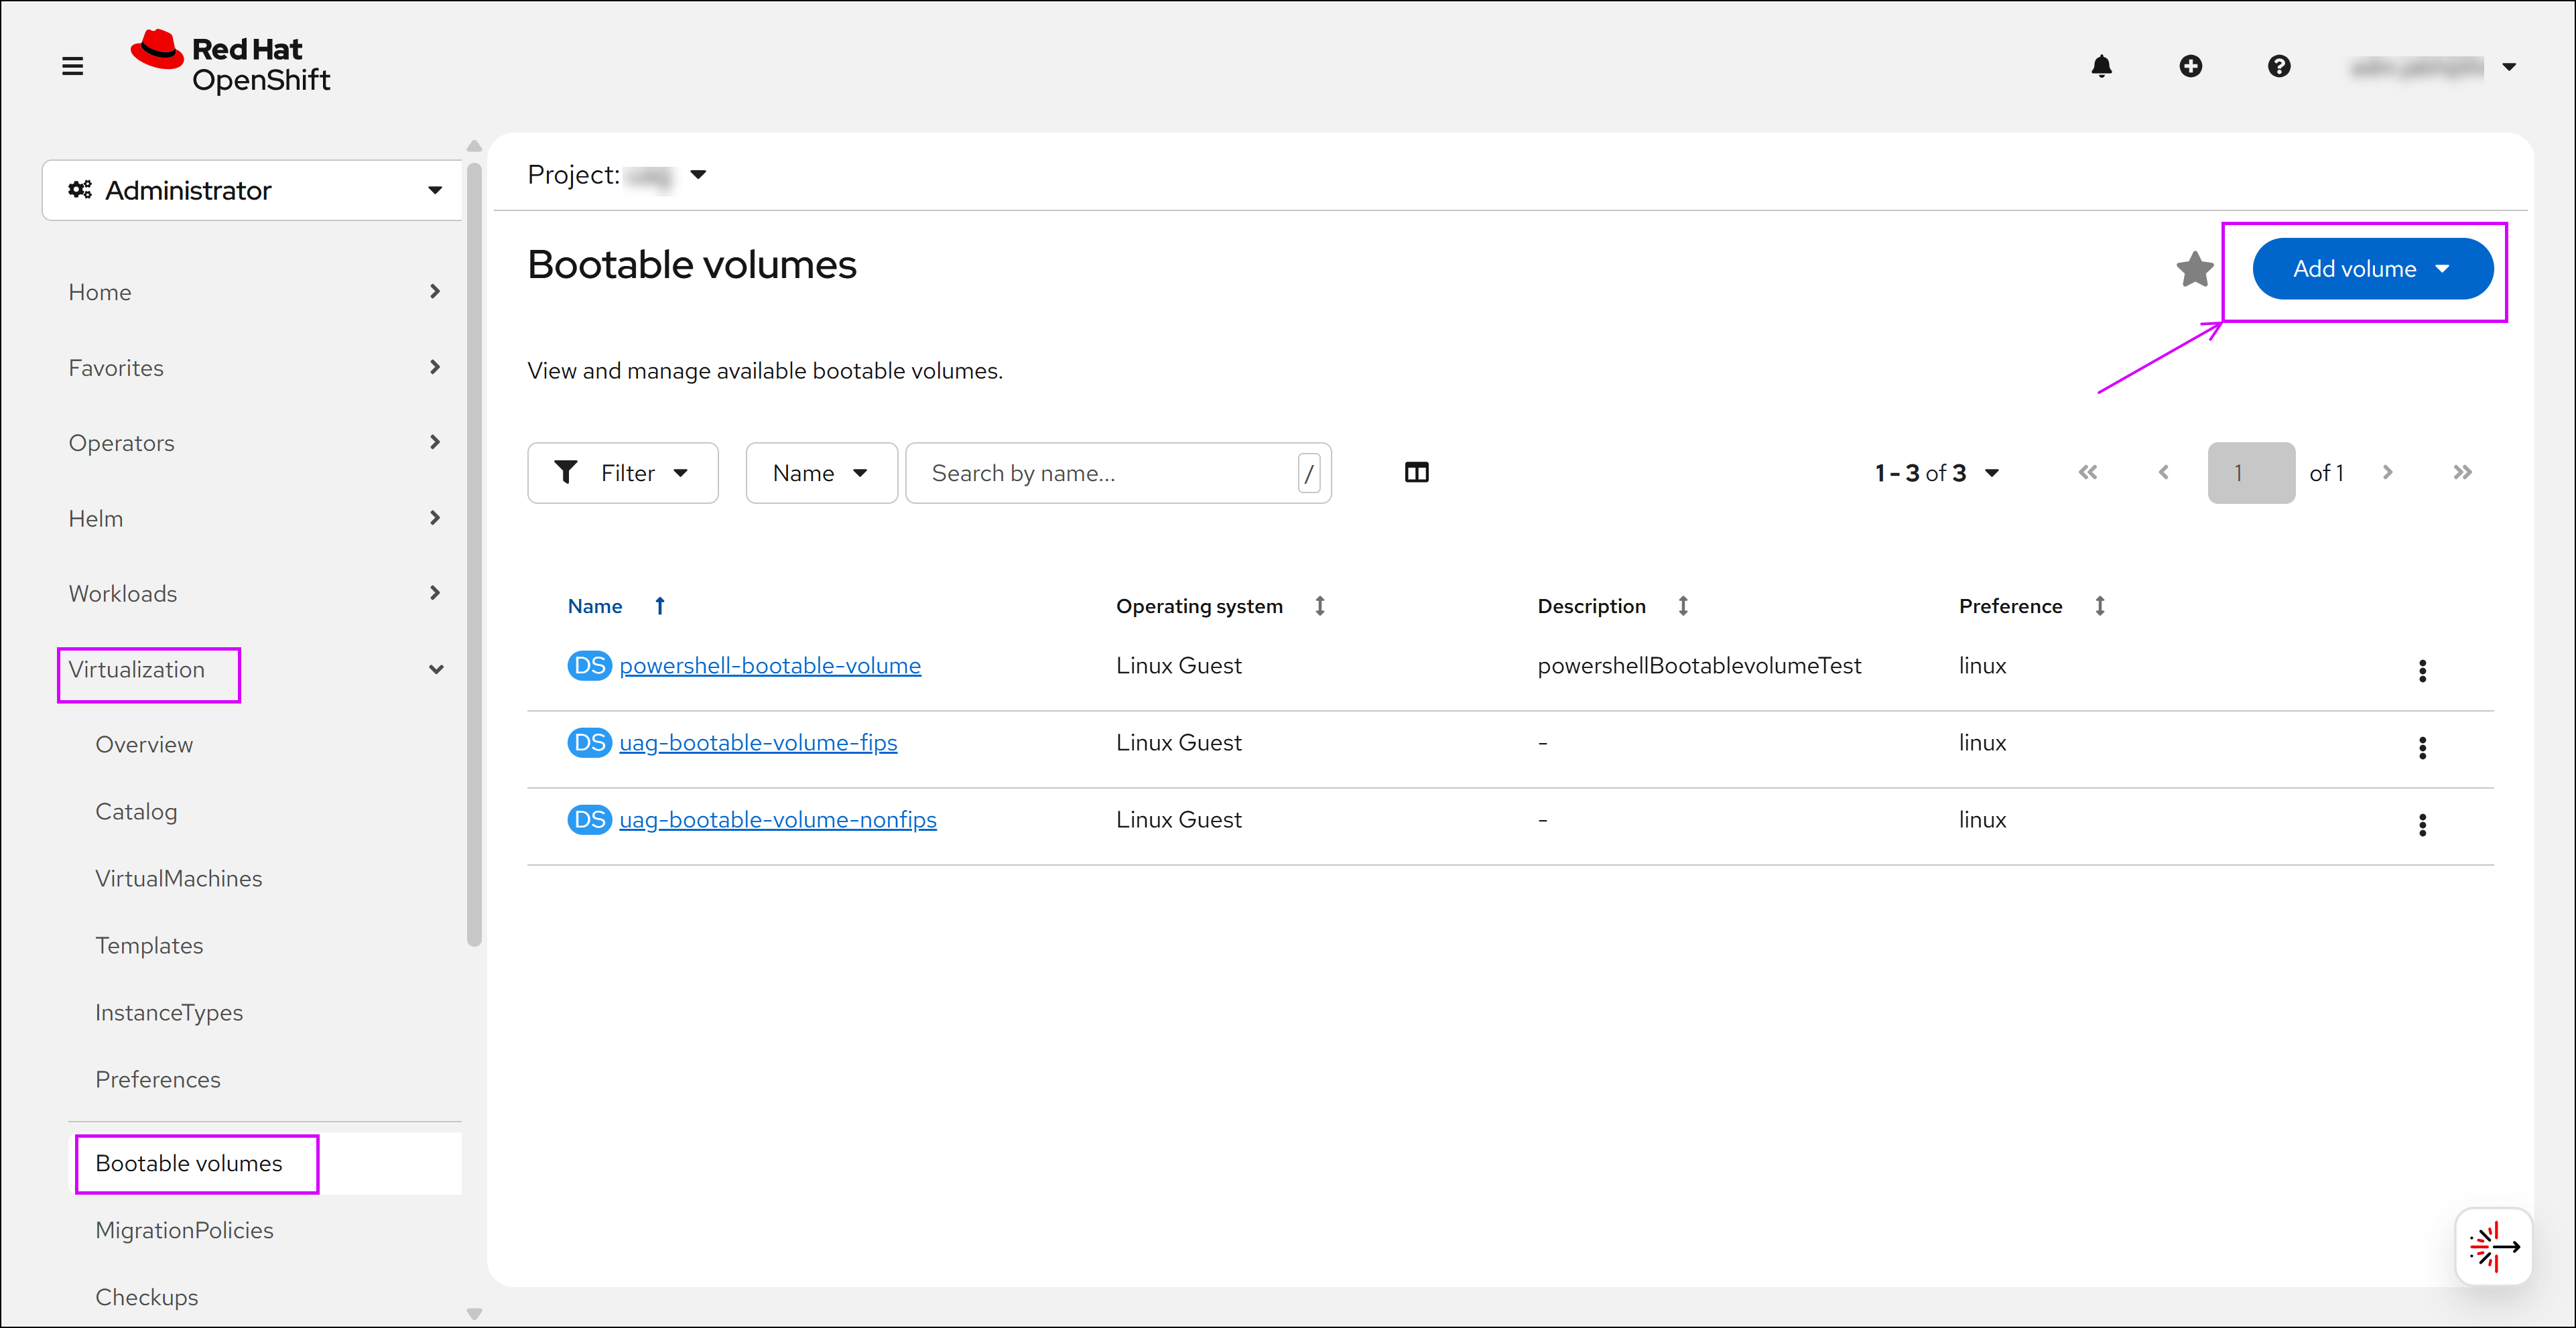This screenshot has height=1328, width=2576.
Task: Open the notifications bell
Action: coord(2101,66)
